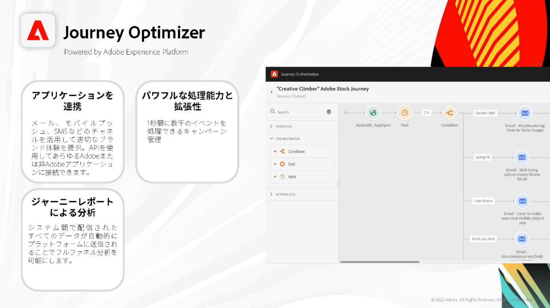Click the Condition diamond node on canvas
This screenshot has height=308, width=550.
449,113
